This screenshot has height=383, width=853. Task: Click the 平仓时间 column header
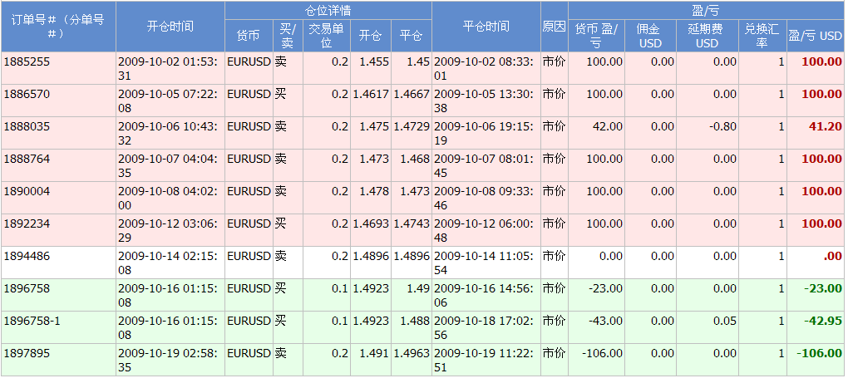coord(486,27)
